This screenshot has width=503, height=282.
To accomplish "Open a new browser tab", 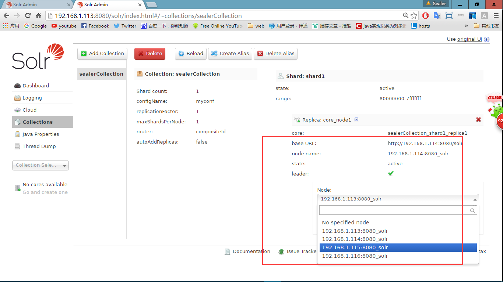I will point(151,5).
